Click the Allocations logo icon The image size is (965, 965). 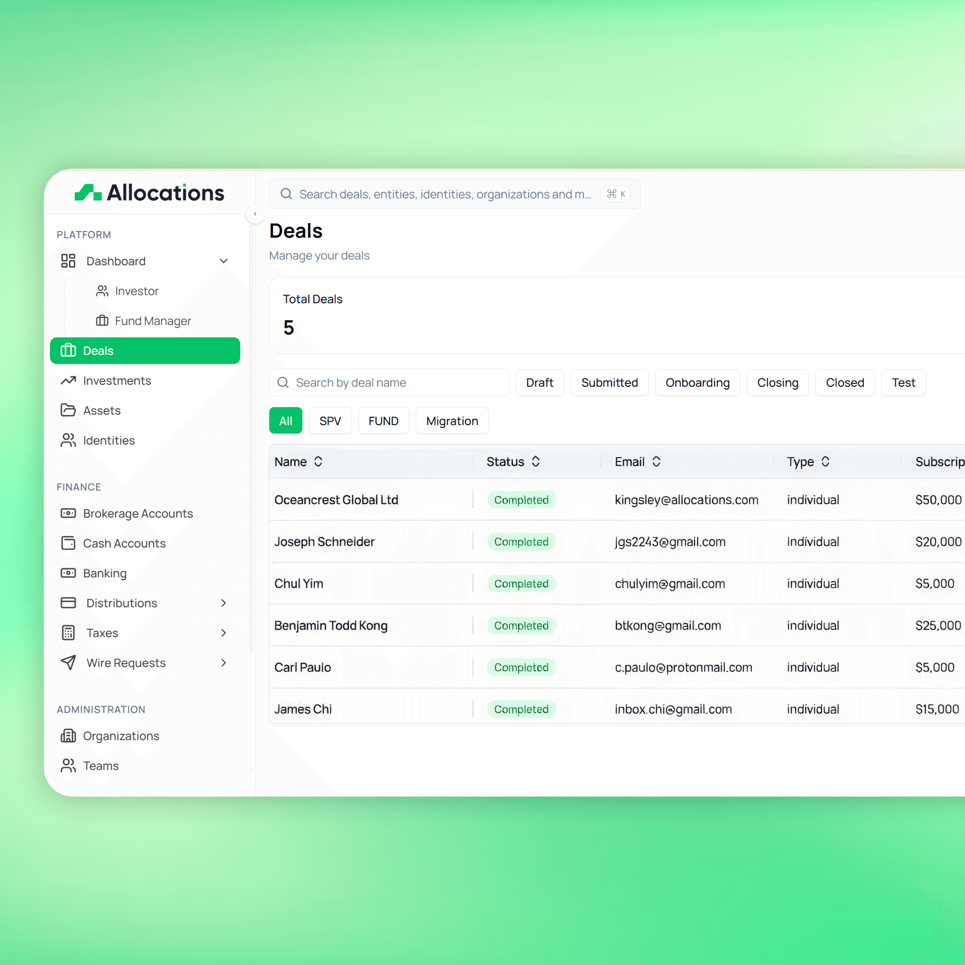(88, 193)
